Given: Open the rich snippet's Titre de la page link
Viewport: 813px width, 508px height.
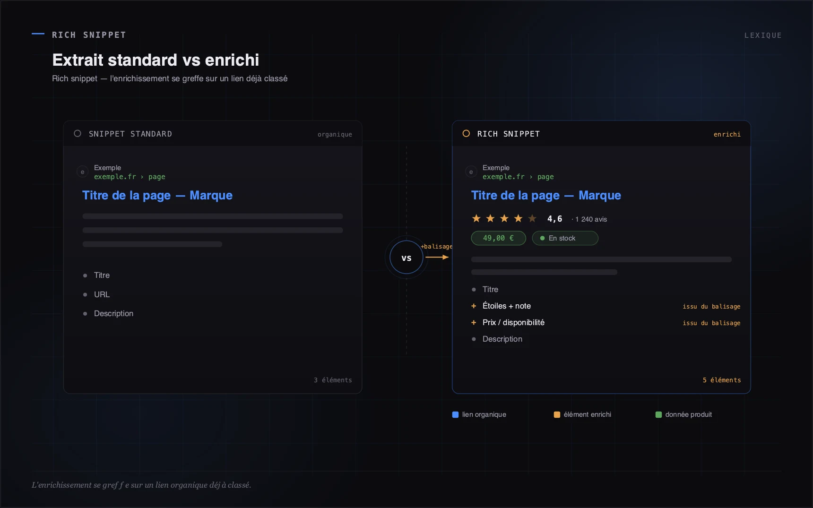Looking at the screenshot, I should (x=546, y=196).
